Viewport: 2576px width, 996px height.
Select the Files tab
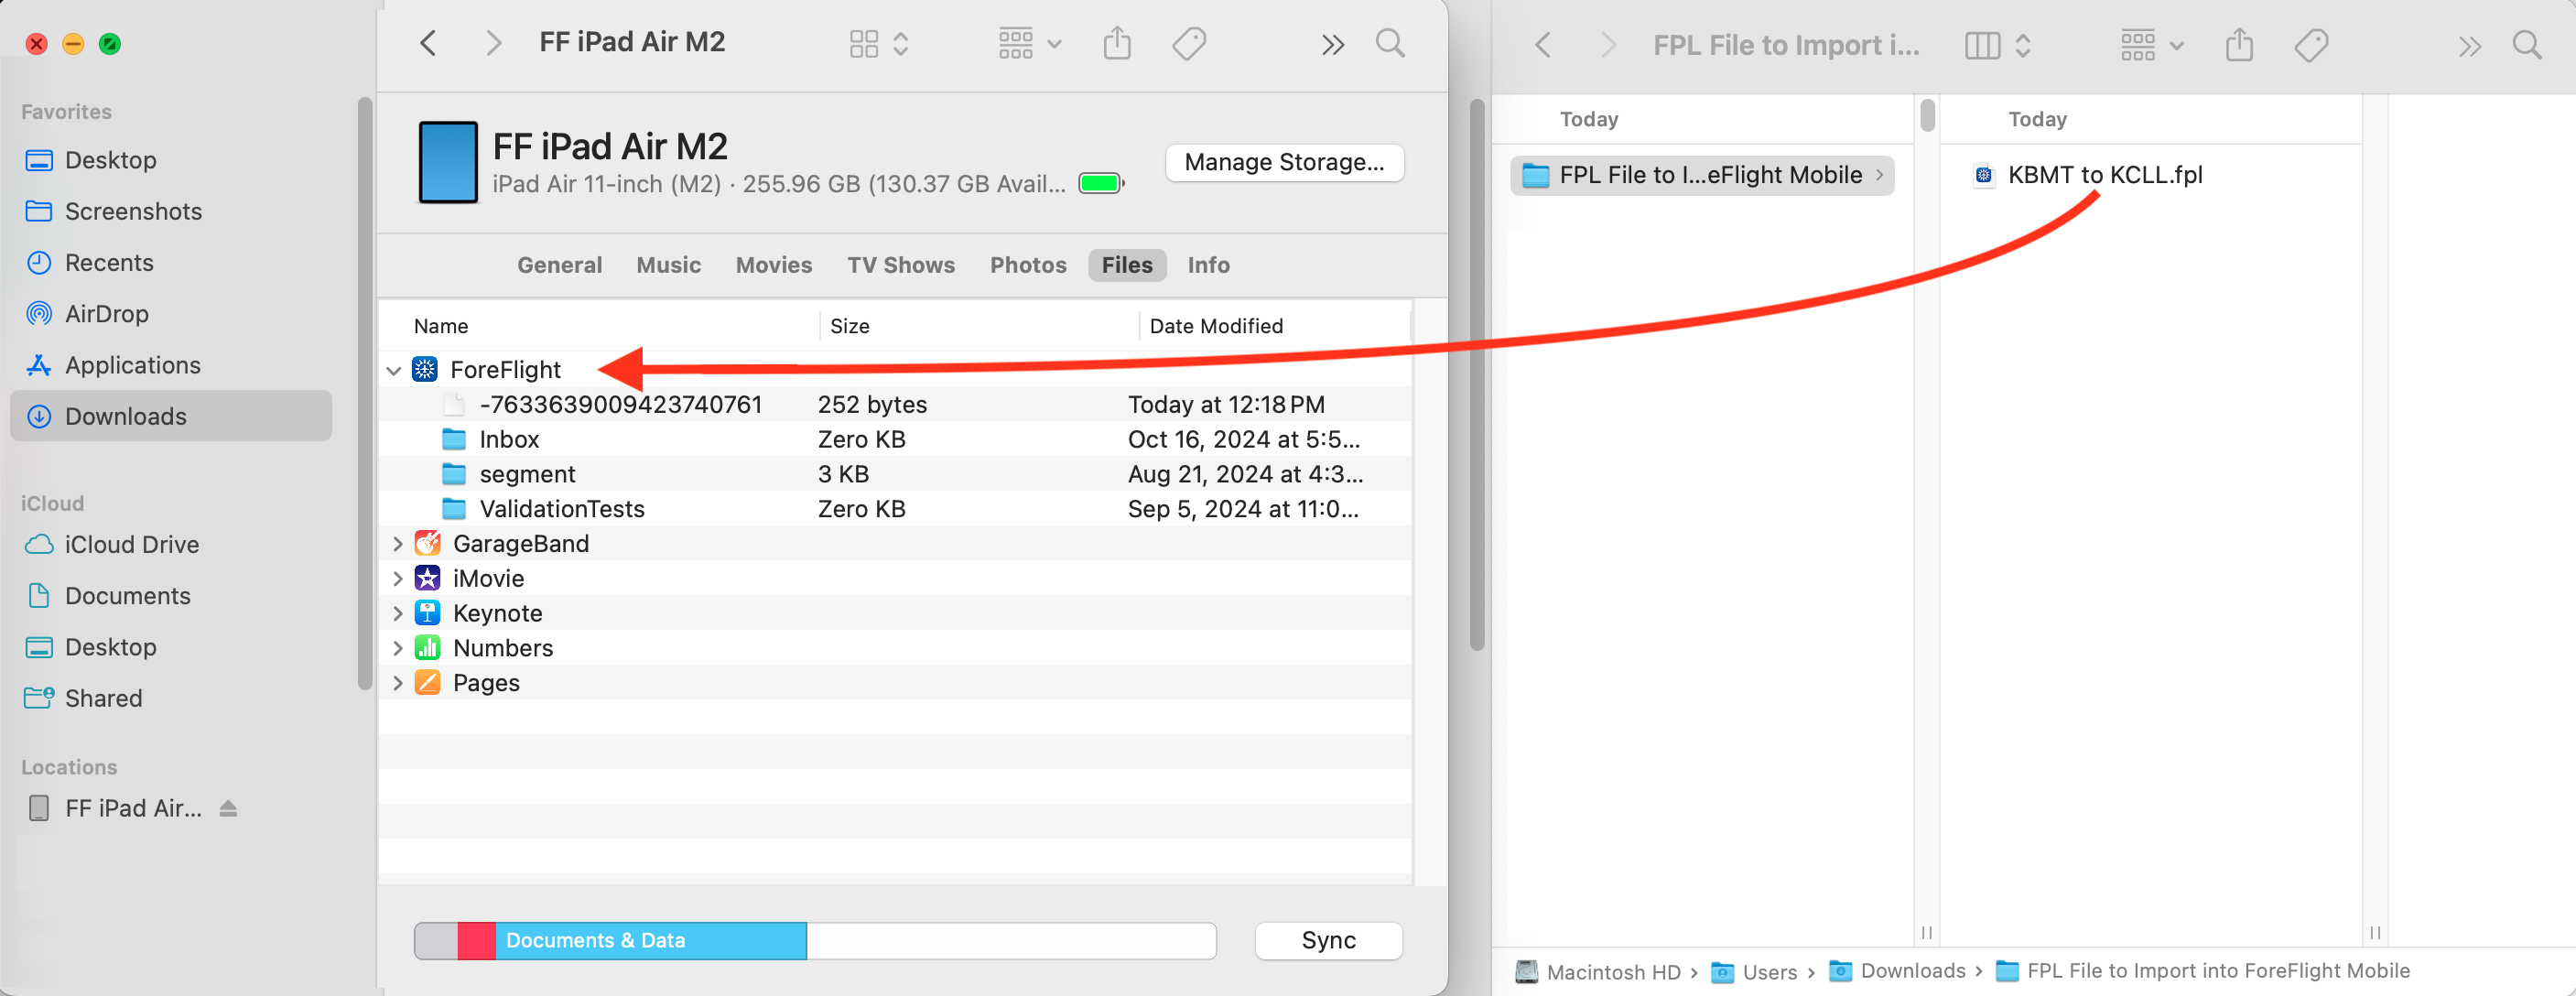1127,265
